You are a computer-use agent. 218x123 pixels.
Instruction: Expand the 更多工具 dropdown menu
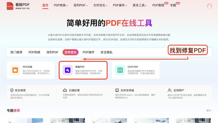[140, 5]
